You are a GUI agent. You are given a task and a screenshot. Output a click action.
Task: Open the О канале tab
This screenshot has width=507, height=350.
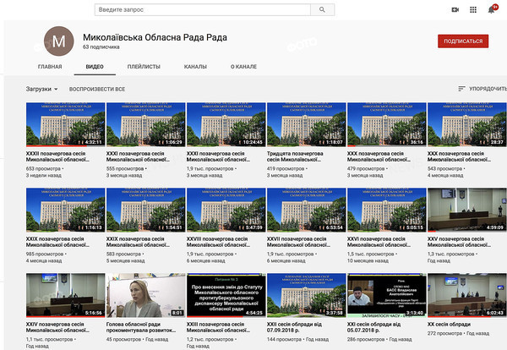(244, 65)
